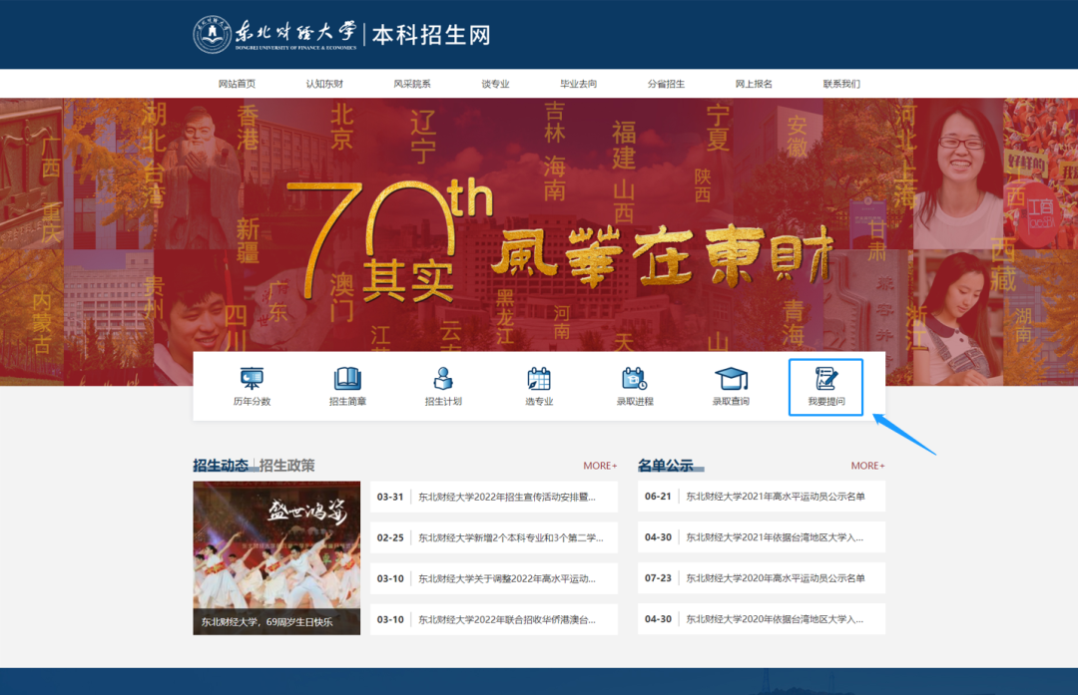Open the 历年分数 past scores icon

click(252, 387)
